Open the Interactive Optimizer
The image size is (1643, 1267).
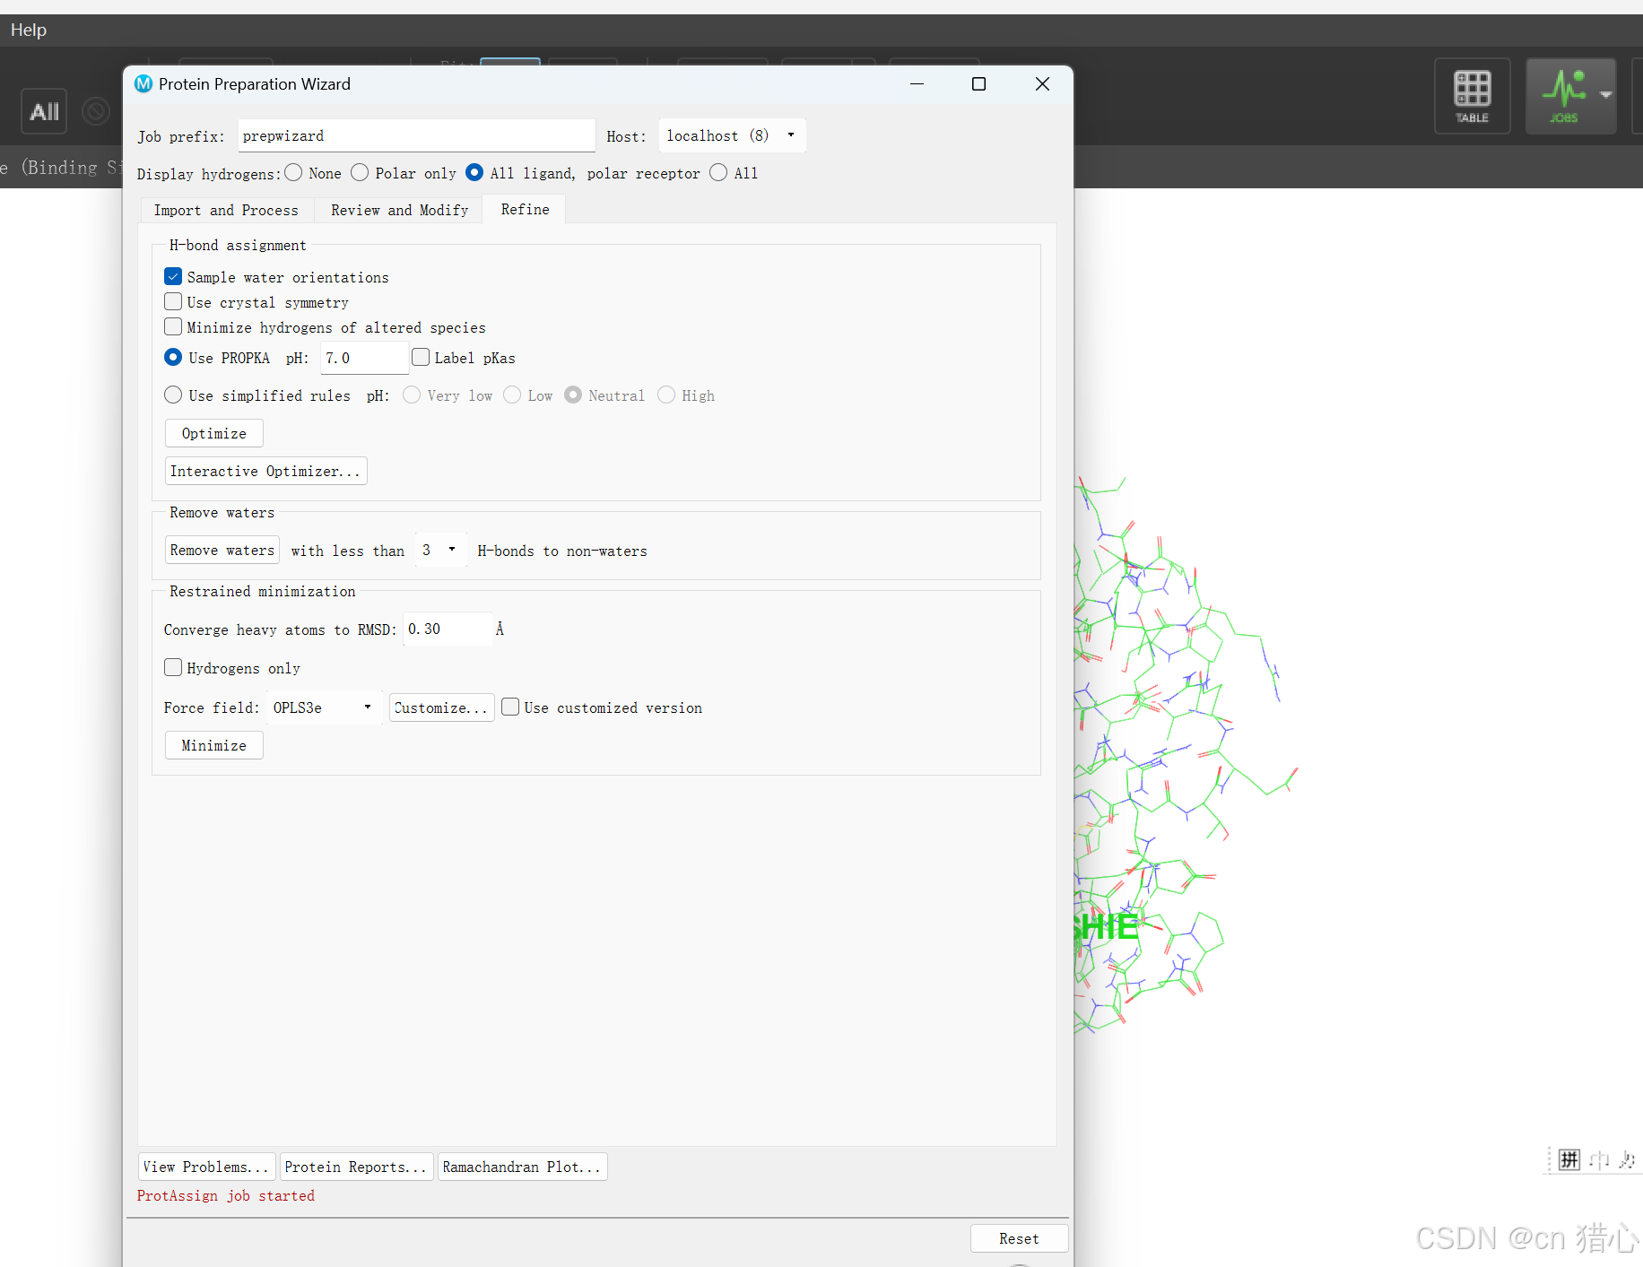[x=265, y=471]
